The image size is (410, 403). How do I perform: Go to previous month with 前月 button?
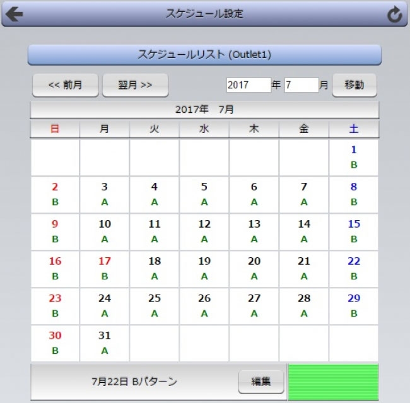click(x=66, y=85)
